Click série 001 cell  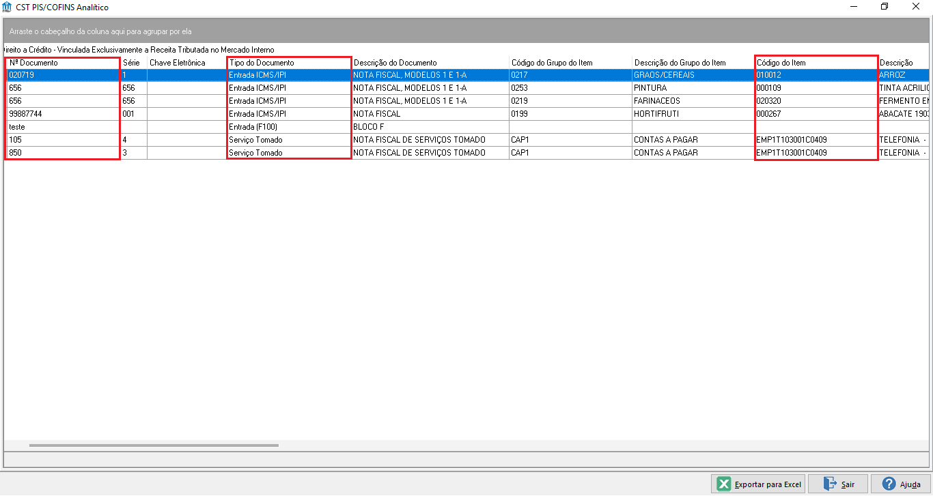(134, 114)
